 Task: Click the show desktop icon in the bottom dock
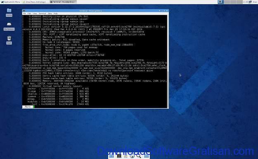111,156
